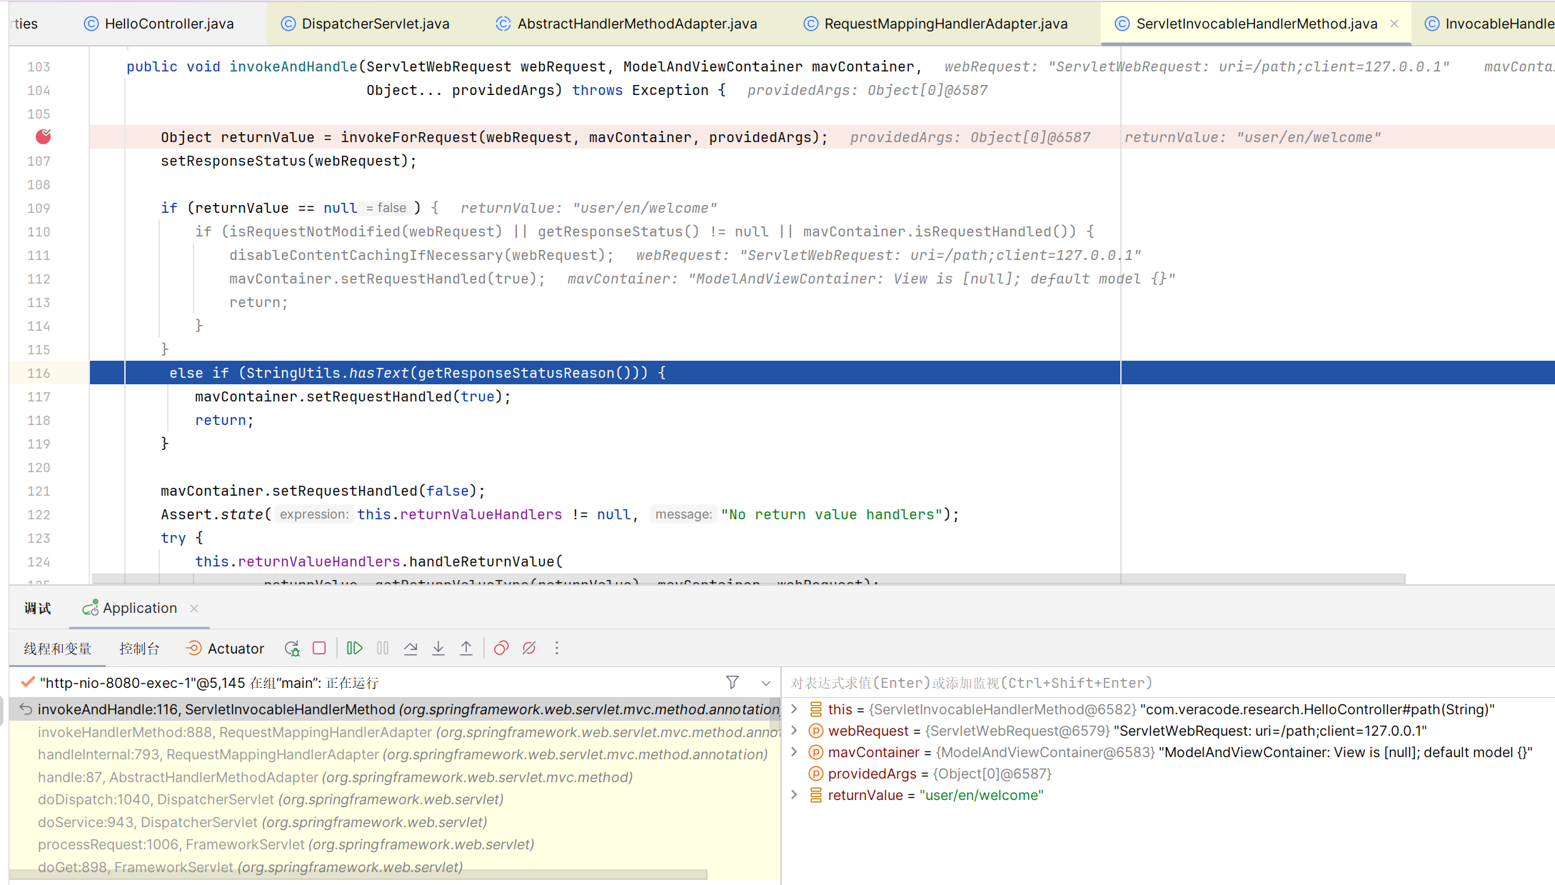Image resolution: width=1555 pixels, height=885 pixels.
Task: Click setResponseStatus on line 107
Action: click(233, 161)
